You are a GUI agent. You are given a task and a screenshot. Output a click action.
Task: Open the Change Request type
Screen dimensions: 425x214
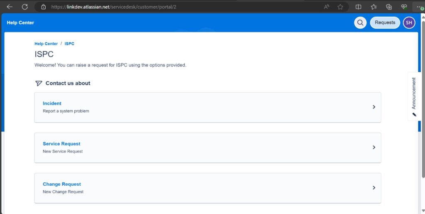click(x=208, y=188)
